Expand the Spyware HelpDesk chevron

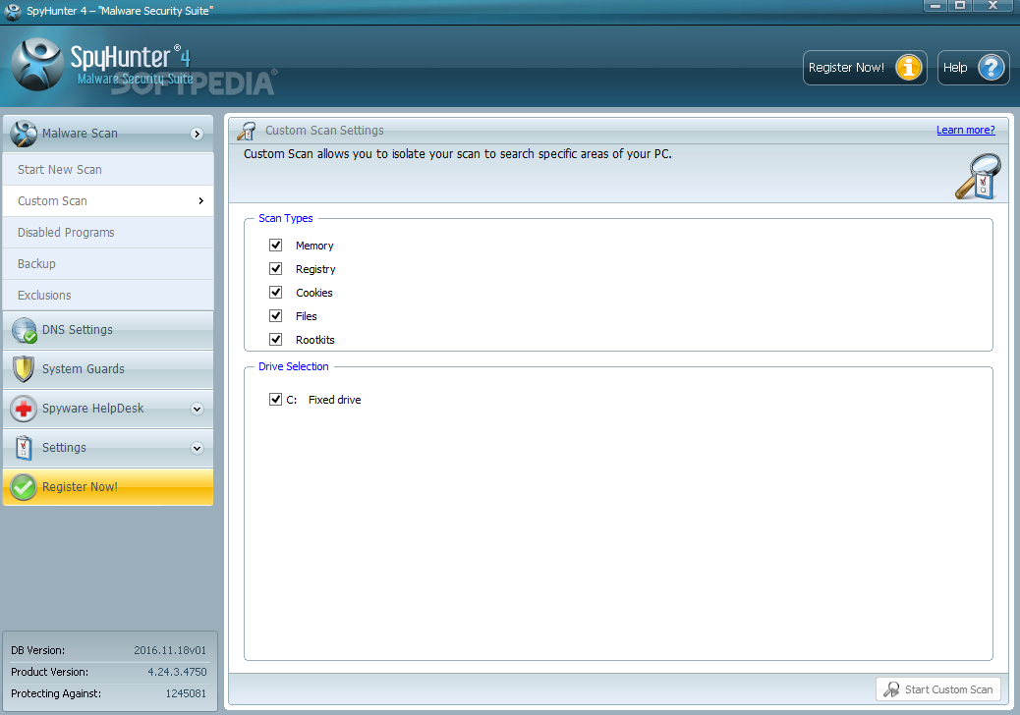pos(198,409)
